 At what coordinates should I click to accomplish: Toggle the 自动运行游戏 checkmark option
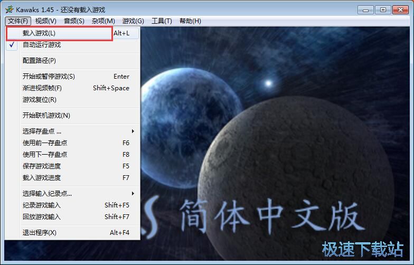pyautogui.click(x=41, y=45)
